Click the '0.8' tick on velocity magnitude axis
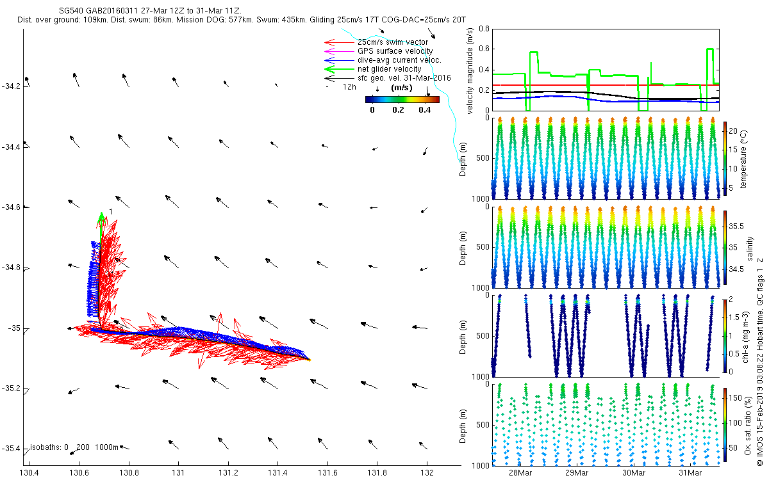769x480 pixels. coord(484,29)
